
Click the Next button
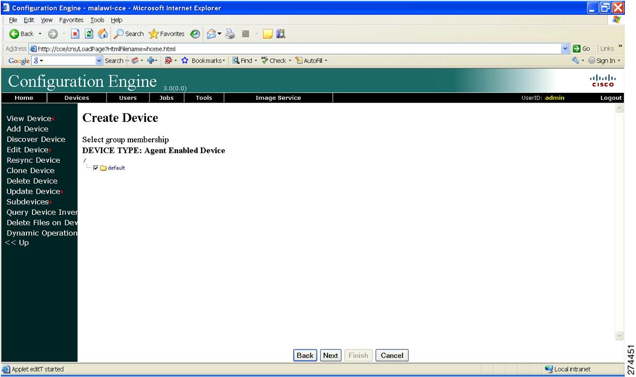[x=330, y=355]
